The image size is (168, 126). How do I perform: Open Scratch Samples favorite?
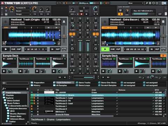tap(108, 85)
